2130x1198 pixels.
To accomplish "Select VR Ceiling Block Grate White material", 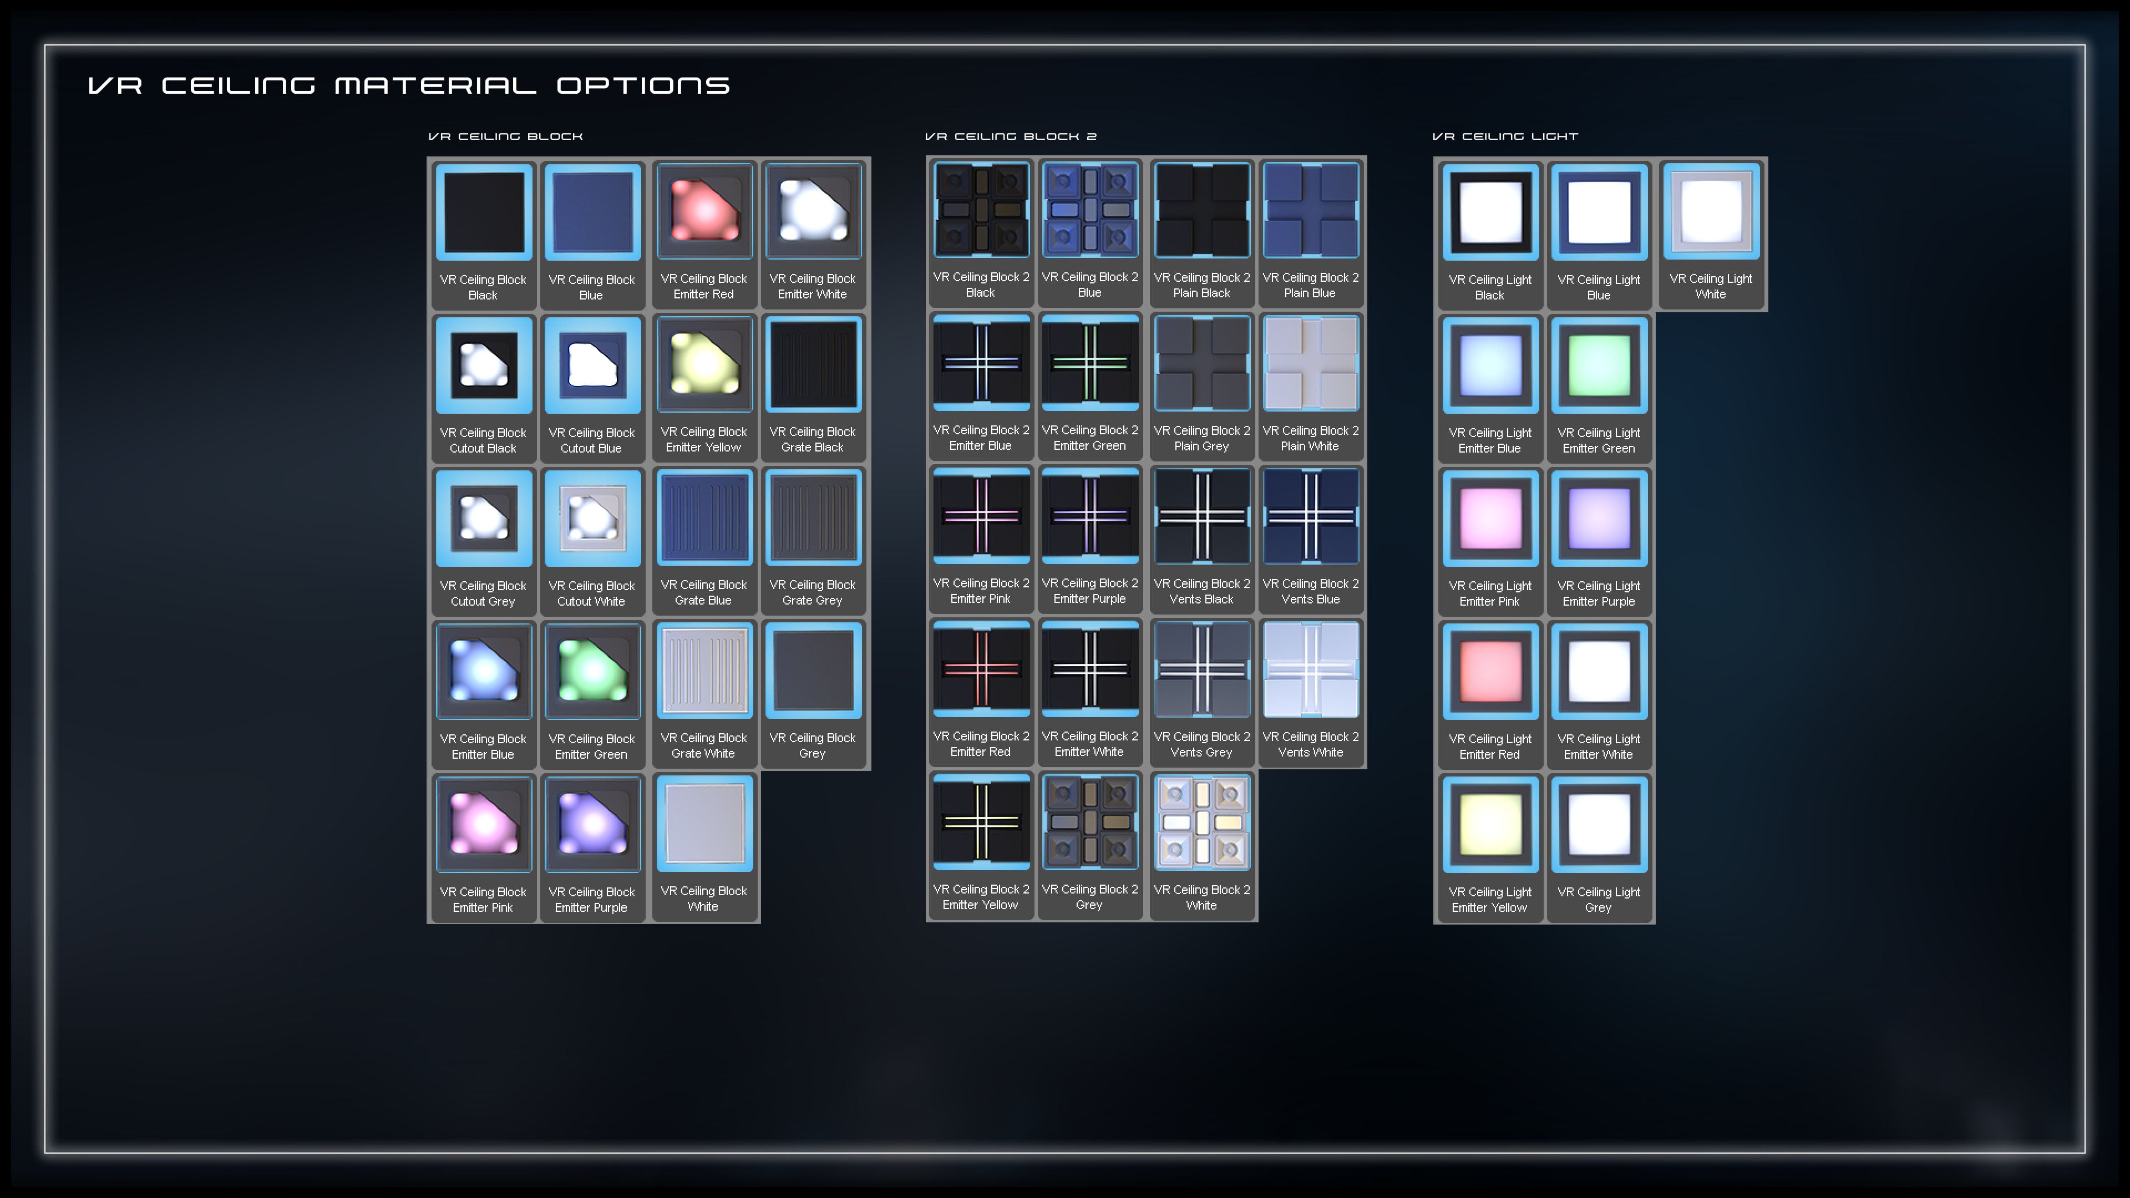I will pos(704,671).
